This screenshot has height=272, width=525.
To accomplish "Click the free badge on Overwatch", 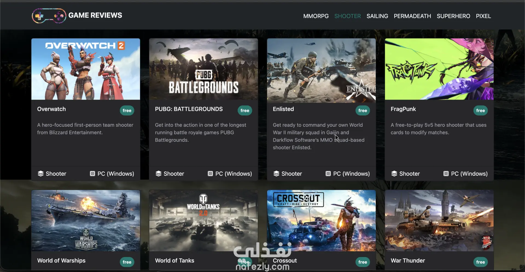I will pyautogui.click(x=127, y=111).
